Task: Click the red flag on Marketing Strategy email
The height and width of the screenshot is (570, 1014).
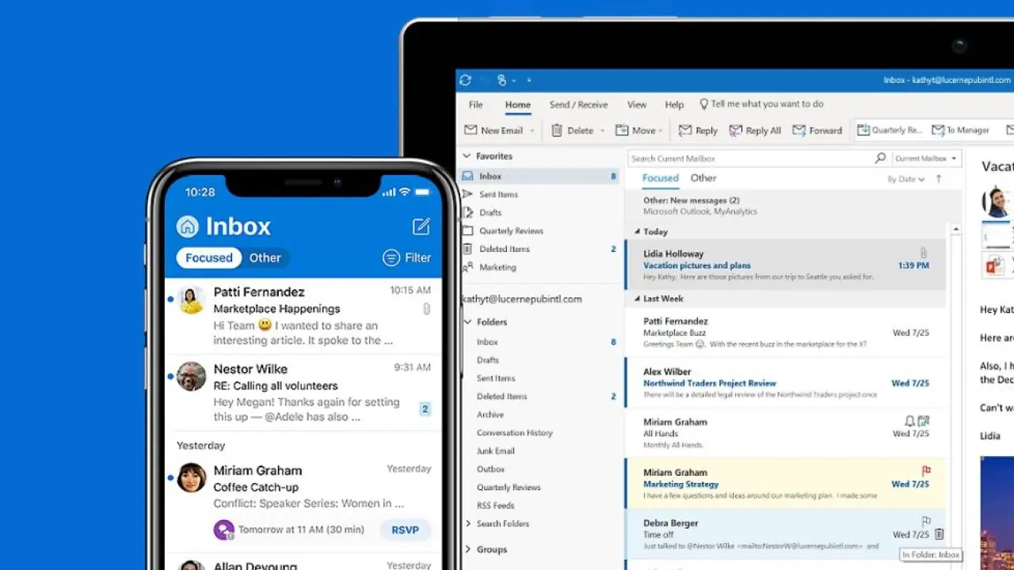Action: pyautogui.click(x=926, y=471)
